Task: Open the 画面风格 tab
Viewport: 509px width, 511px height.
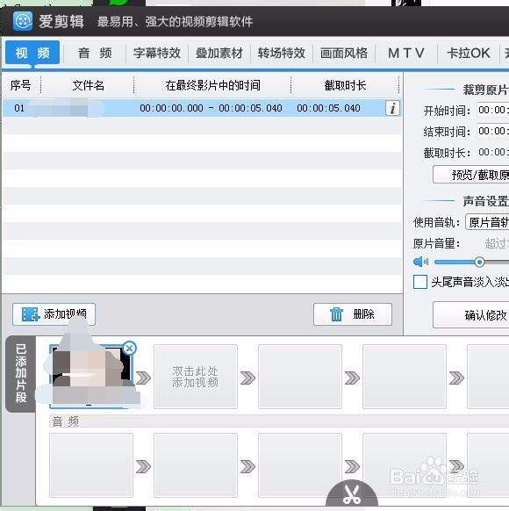Action: coord(343,53)
